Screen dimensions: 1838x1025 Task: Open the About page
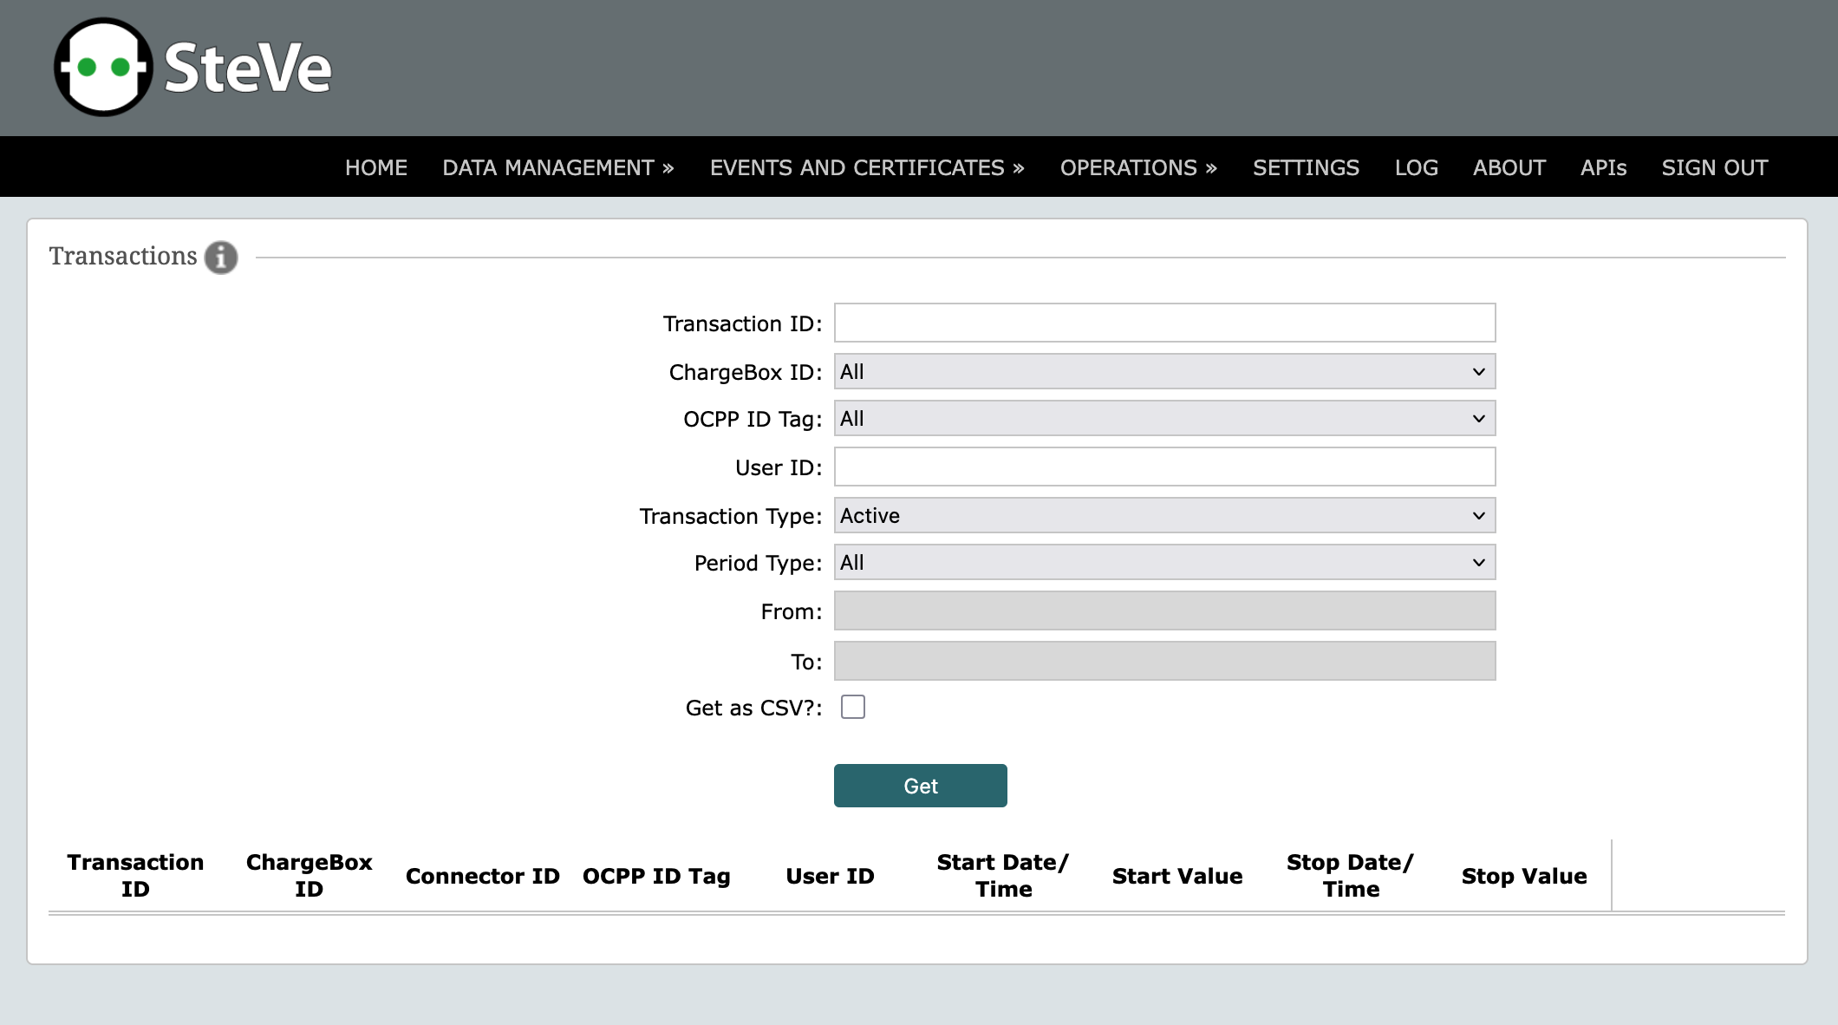(1509, 167)
